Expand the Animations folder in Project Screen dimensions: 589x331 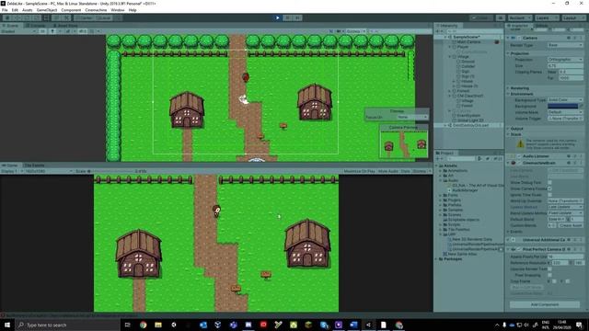pos(441,171)
